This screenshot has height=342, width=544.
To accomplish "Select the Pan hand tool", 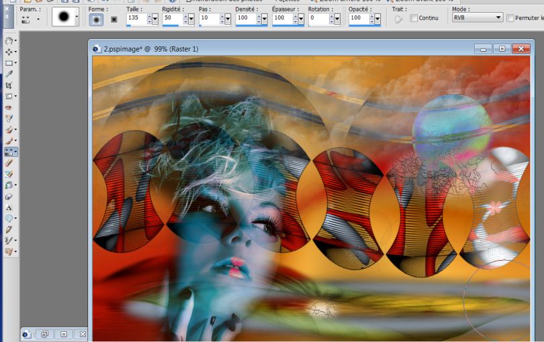I will coord(9,40).
